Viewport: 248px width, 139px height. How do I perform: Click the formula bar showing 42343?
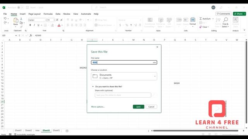coord(139,36)
